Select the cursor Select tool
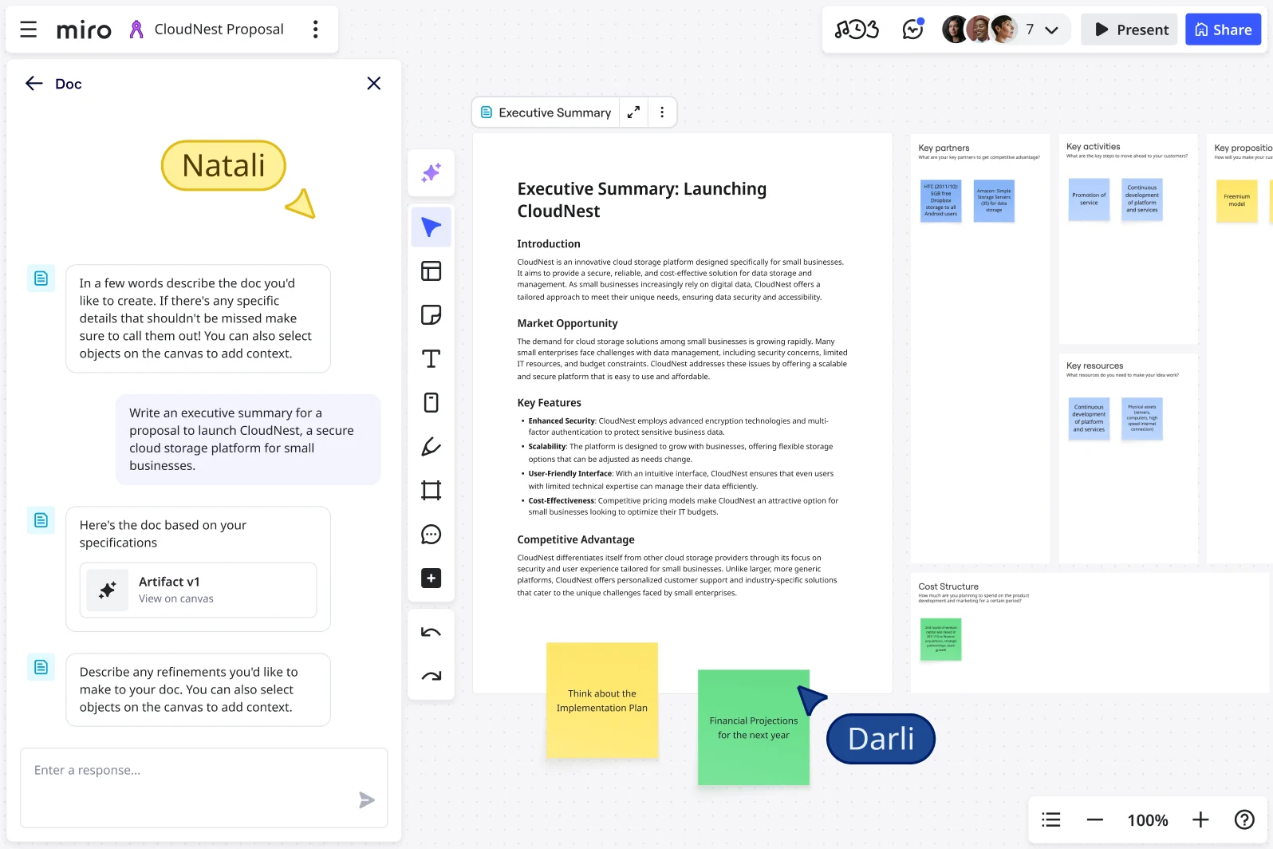 [432, 227]
